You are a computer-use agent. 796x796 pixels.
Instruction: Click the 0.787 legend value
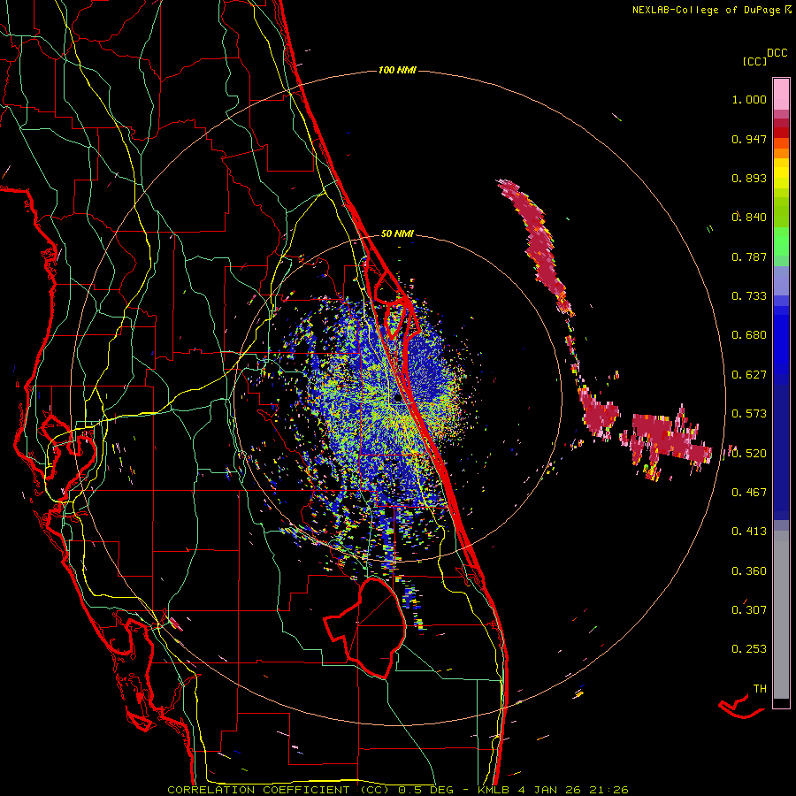pyautogui.click(x=749, y=256)
